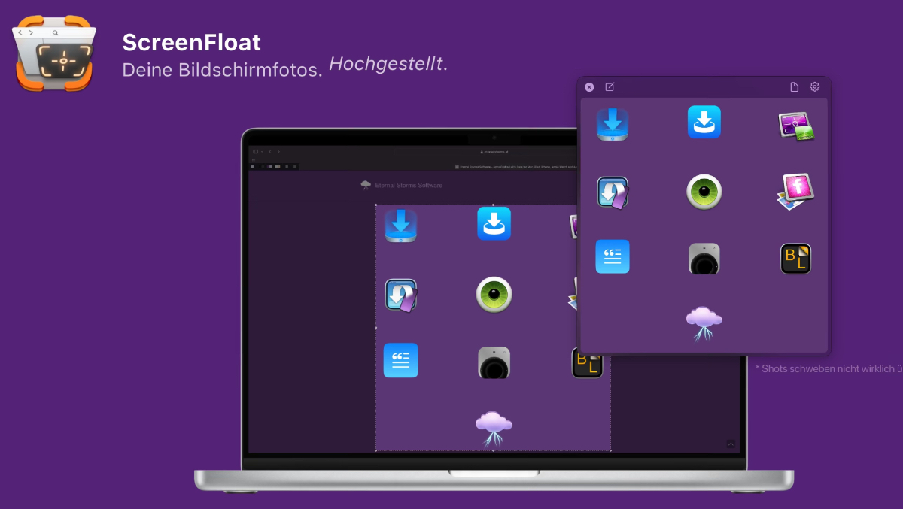The height and width of the screenshot is (509, 903).
Task: Click the green eye icon on the laptop screen
Action: [494, 294]
